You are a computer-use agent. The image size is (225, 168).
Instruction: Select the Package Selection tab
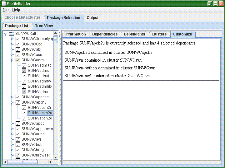coord(63,18)
